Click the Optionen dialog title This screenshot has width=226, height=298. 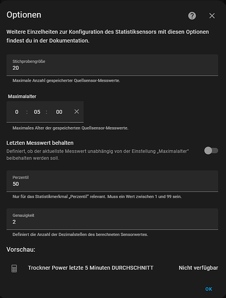pos(24,15)
